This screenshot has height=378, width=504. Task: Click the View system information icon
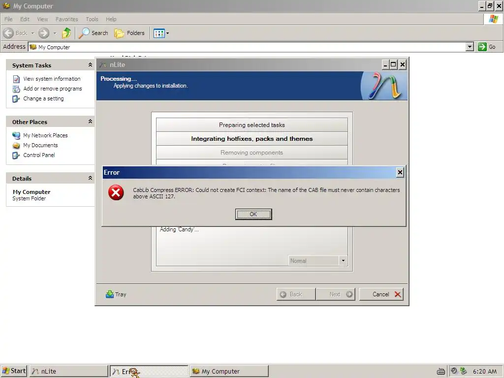16,79
